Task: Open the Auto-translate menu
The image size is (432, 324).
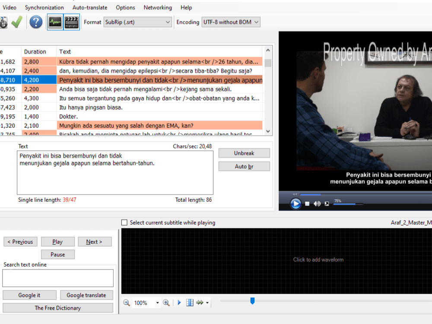Action: [90, 8]
